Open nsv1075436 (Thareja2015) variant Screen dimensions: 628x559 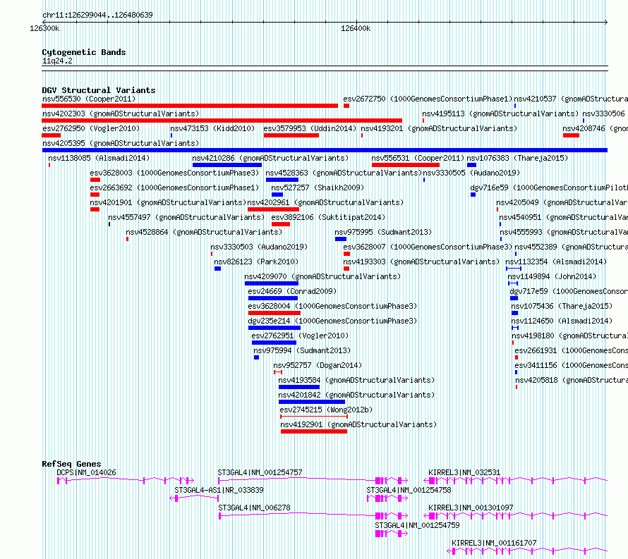click(562, 306)
